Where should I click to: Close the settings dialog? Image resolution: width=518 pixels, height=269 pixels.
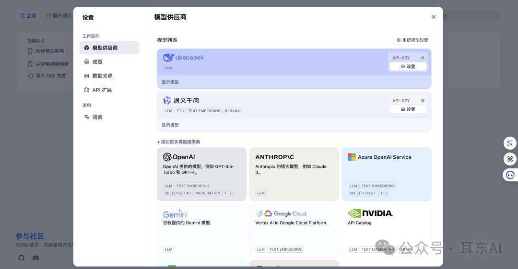pyautogui.click(x=434, y=17)
